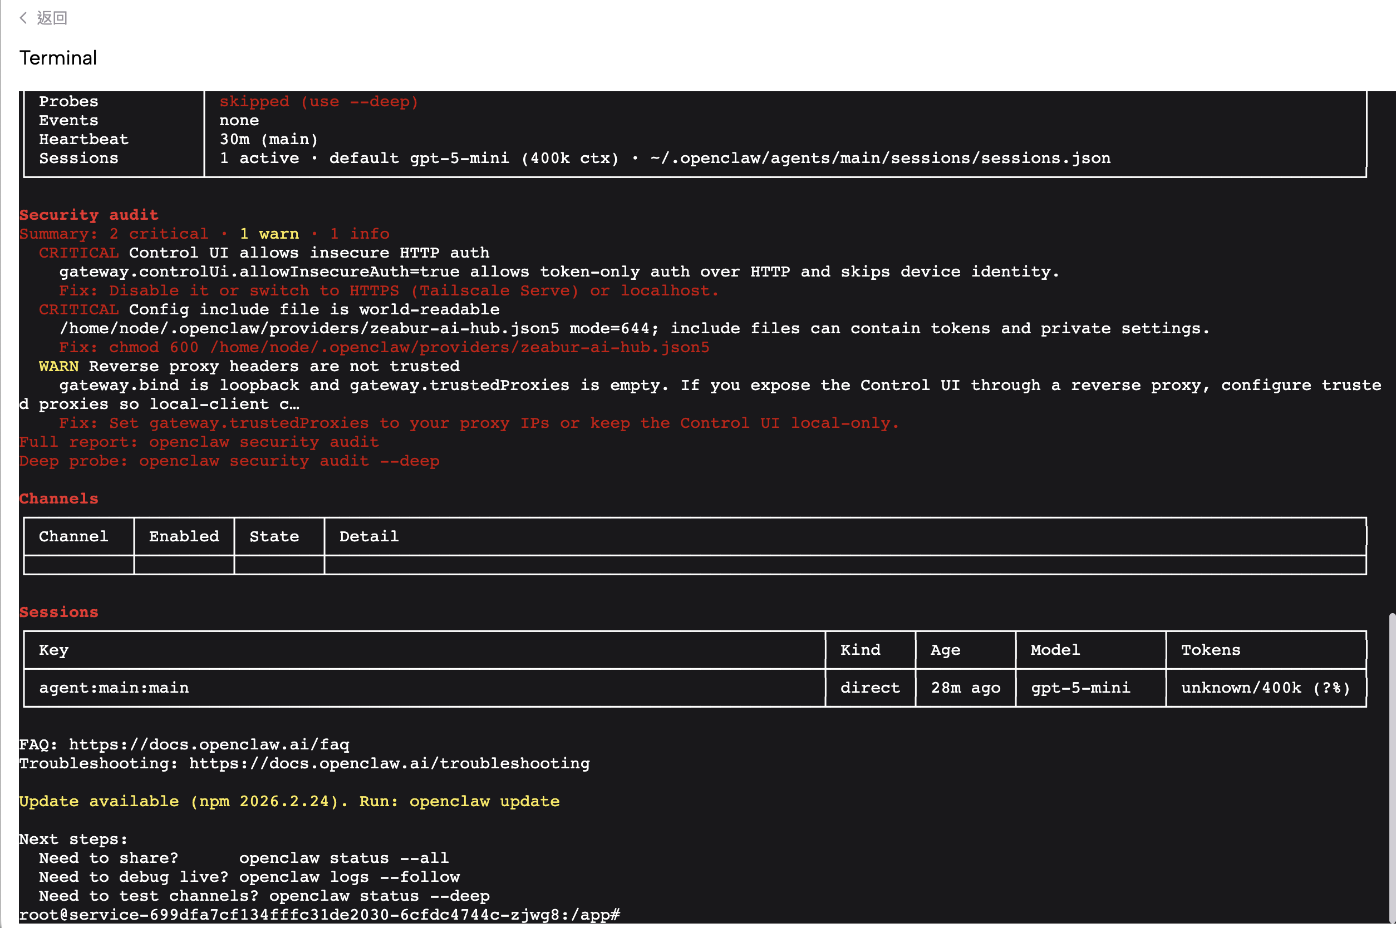Click the zeabur-ai-hub.json5 mode=644 detail line
The height and width of the screenshot is (928, 1396).
coord(635,328)
